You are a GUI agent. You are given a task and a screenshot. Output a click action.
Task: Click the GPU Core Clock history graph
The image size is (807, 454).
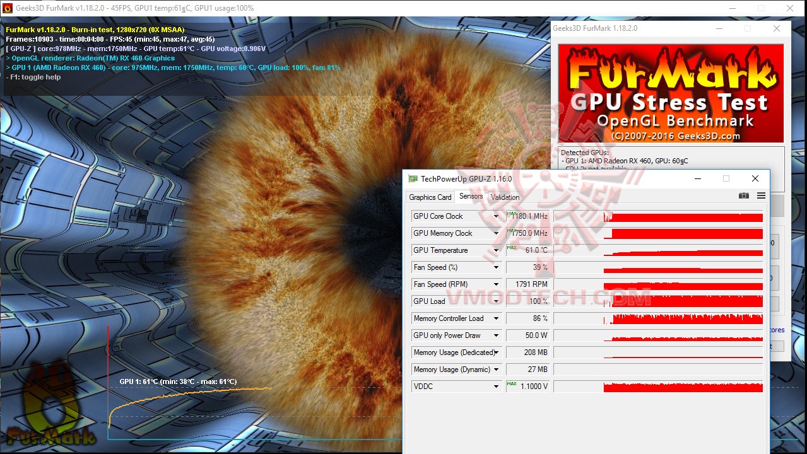pos(658,216)
